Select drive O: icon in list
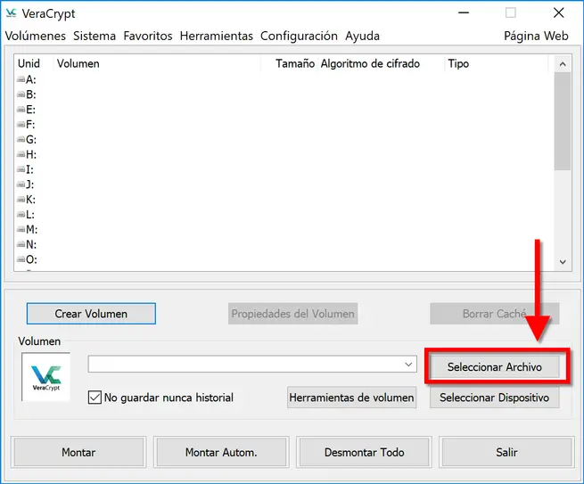 [21, 259]
